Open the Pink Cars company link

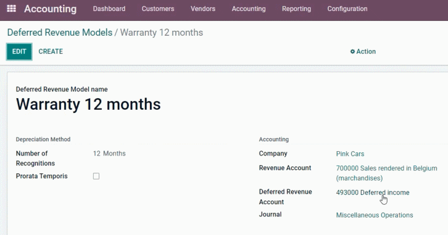[x=350, y=154]
